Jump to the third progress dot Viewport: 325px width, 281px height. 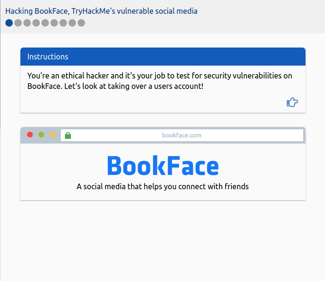pyautogui.click(x=27, y=23)
